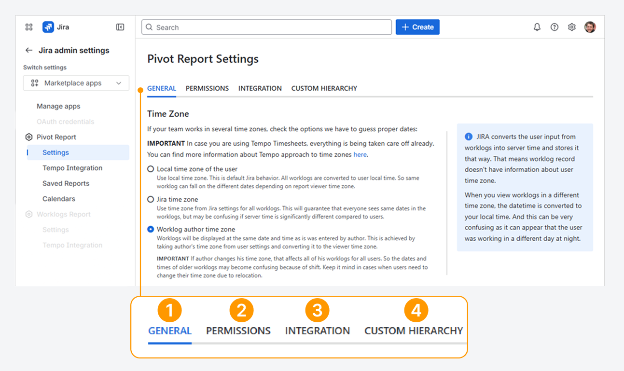This screenshot has height=371, width=624.
Task: Open Saved Reports in the sidebar
Action: pyautogui.click(x=66, y=183)
